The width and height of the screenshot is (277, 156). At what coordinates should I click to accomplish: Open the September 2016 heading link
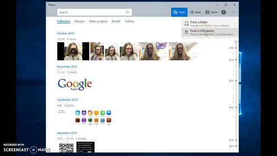click(x=67, y=100)
